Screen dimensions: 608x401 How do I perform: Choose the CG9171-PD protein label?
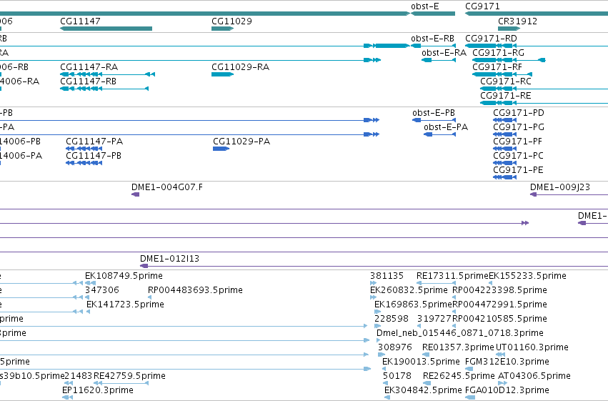(519, 113)
